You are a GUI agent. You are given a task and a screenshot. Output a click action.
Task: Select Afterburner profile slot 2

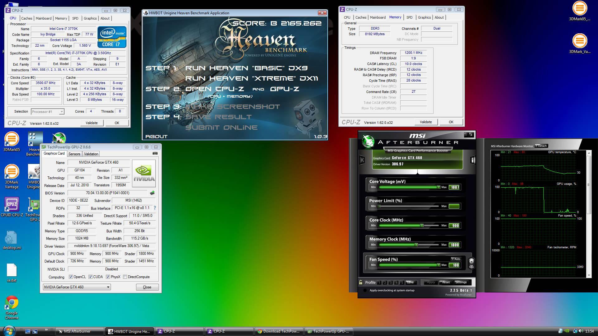tap(385, 282)
